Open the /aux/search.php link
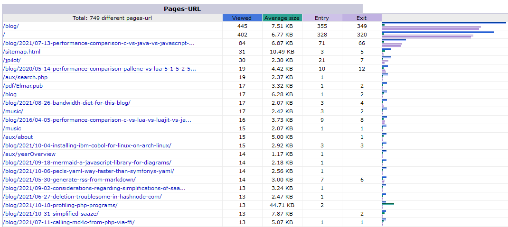Viewport: 508px width, 227px height. (x=25, y=77)
